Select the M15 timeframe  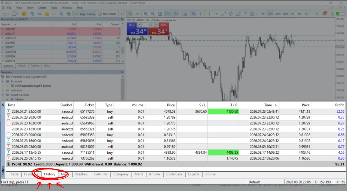coord(278,14)
